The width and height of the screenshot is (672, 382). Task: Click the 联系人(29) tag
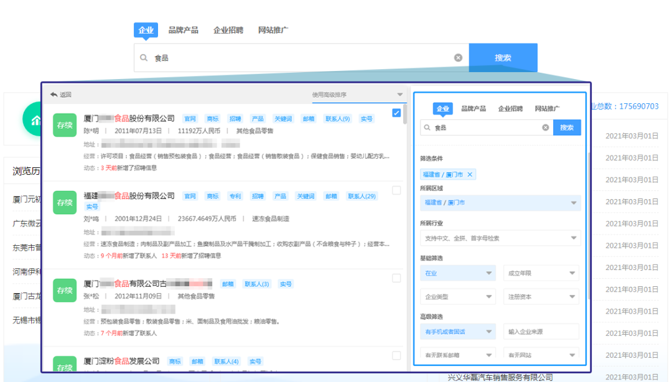point(362,196)
